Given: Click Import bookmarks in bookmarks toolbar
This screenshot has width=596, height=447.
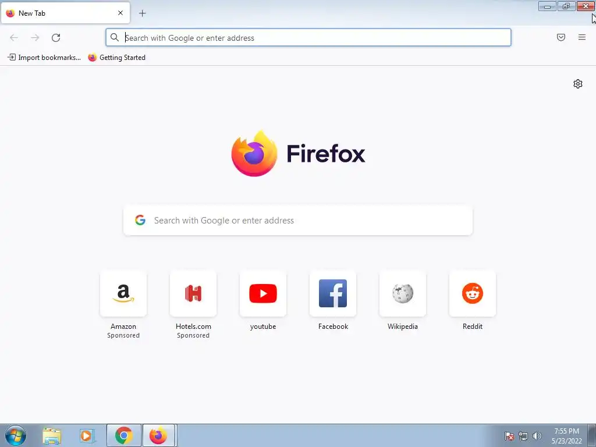Looking at the screenshot, I should coord(44,58).
